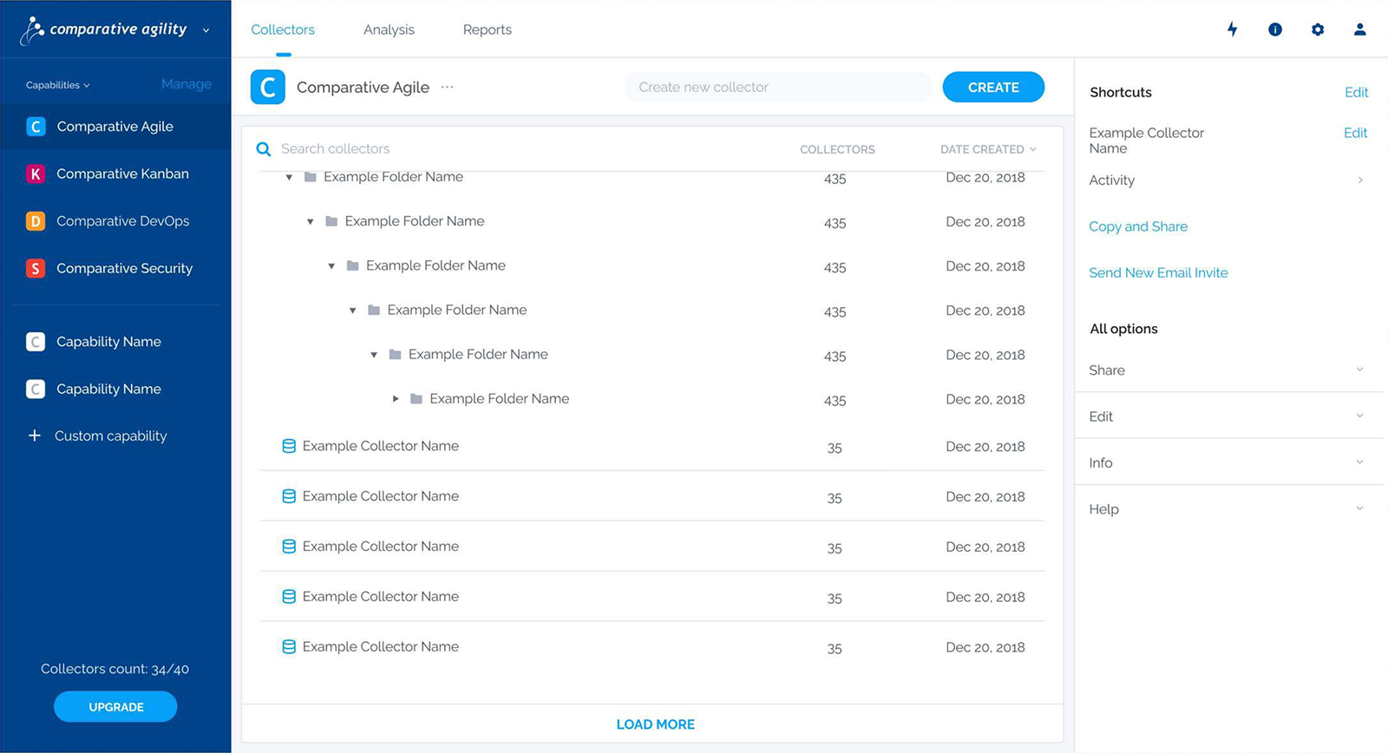Viewport: 1388px width, 753px height.
Task: Select Comparative Kanban in the sidebar
Action: click(x=122, y=174)
